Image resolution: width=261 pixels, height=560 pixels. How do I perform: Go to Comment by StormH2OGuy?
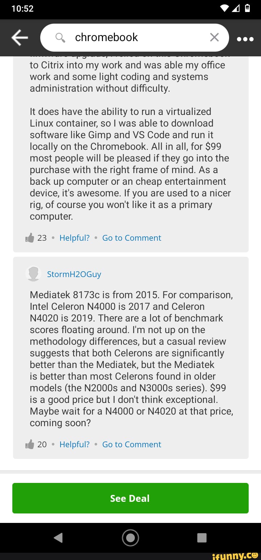pyautogui.click(x=132, y=444)
